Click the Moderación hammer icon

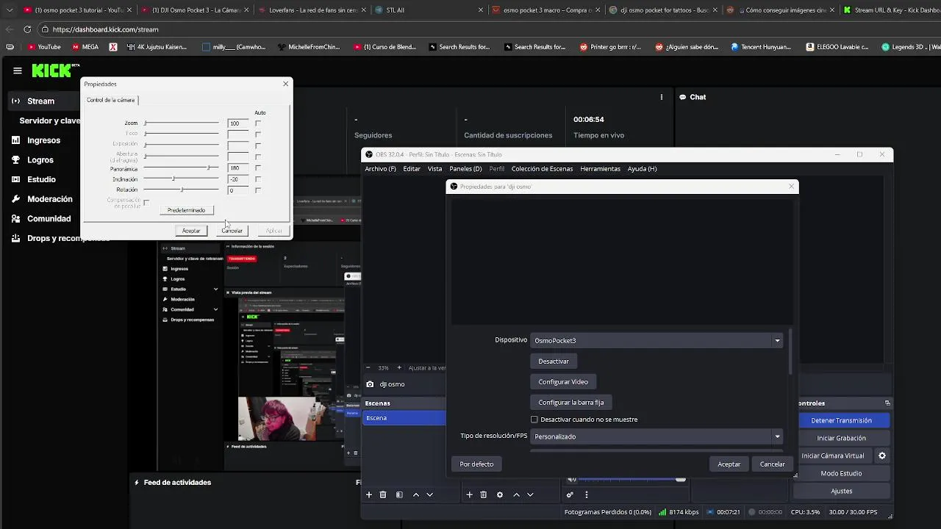(x=15, y=198)
